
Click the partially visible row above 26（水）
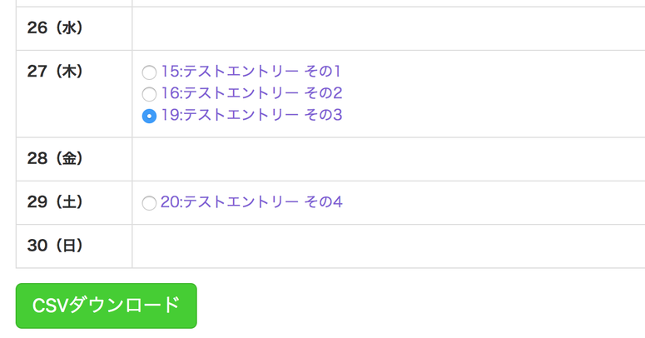(x=333, y=2)
